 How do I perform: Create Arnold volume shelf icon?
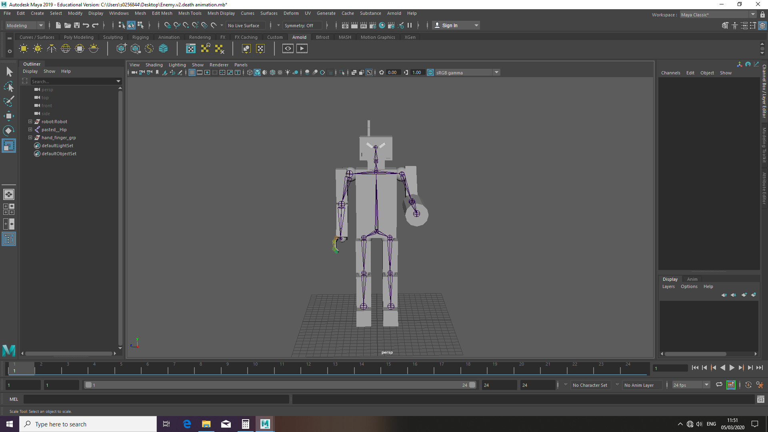pos(163,49)
